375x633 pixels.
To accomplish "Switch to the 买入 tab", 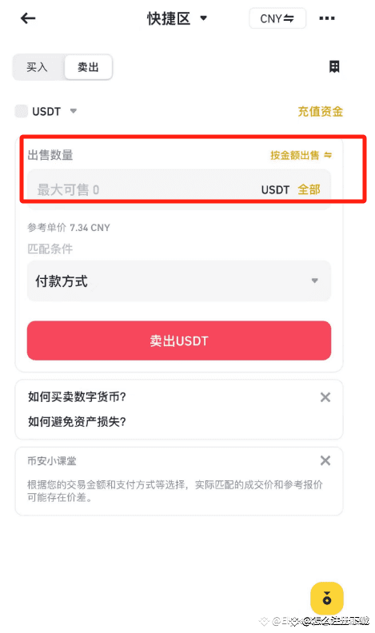I will coord(37,67).
